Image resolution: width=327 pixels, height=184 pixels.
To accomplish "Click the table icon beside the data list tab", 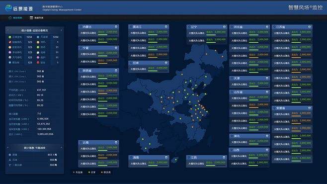I will (31, 18).
